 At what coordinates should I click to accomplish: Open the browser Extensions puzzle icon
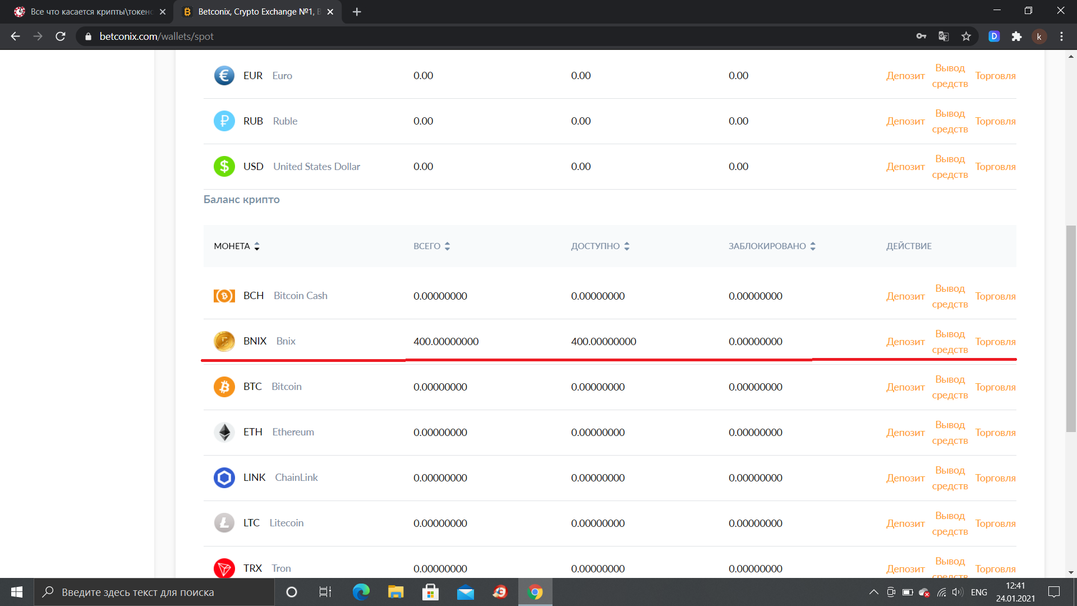coord(1016,36)
